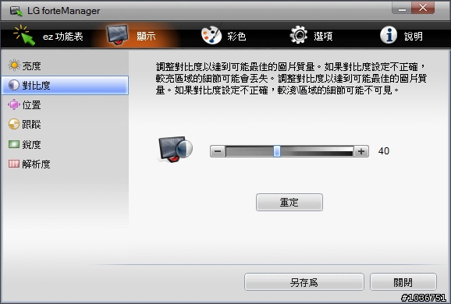This screenshot has height=304, width=451.
Task: Select 亮度 in the sidebar
Action: (65, 65)
